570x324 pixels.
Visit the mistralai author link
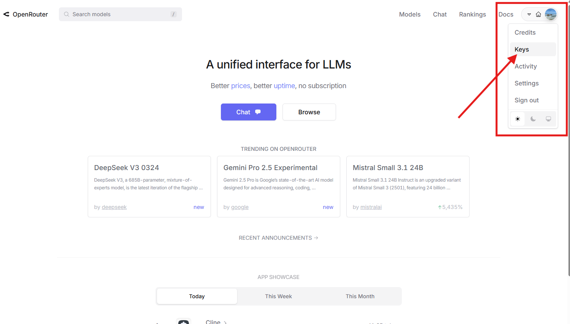point(371,207)
